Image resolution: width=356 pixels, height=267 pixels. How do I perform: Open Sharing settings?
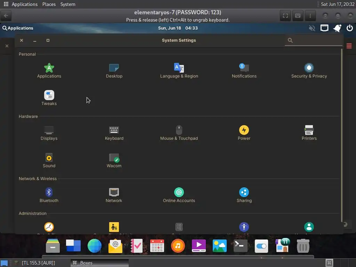point(244,192)
